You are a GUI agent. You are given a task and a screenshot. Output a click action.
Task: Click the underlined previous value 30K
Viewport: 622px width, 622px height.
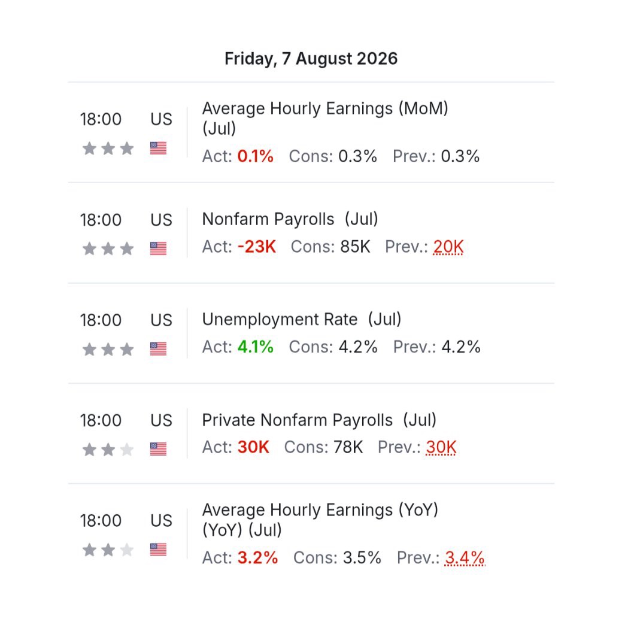(x=441, y=447)
